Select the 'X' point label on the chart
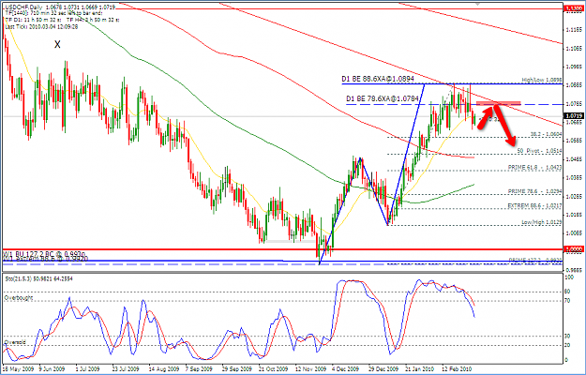Screen dimensions: 586x375 [x=57, y=45]
